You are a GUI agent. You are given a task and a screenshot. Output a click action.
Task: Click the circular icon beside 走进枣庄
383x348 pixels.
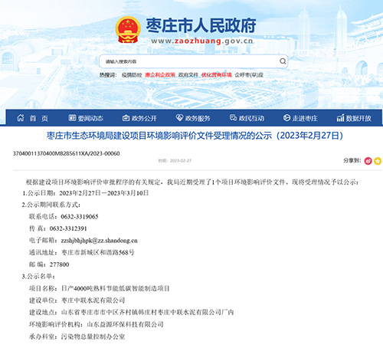click(x=286, y=118)
